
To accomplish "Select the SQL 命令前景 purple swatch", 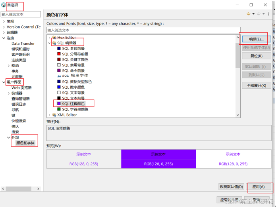I will [59, 70].
